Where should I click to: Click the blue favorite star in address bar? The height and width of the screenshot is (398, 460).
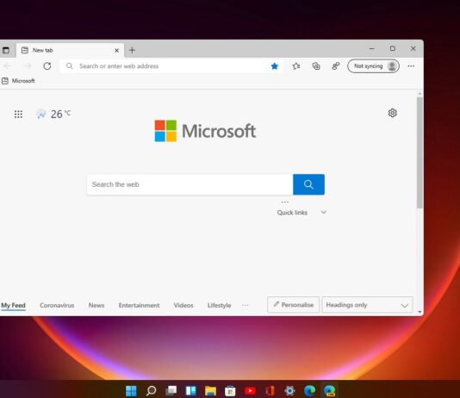pyautogui.click(x=275, y=66)
